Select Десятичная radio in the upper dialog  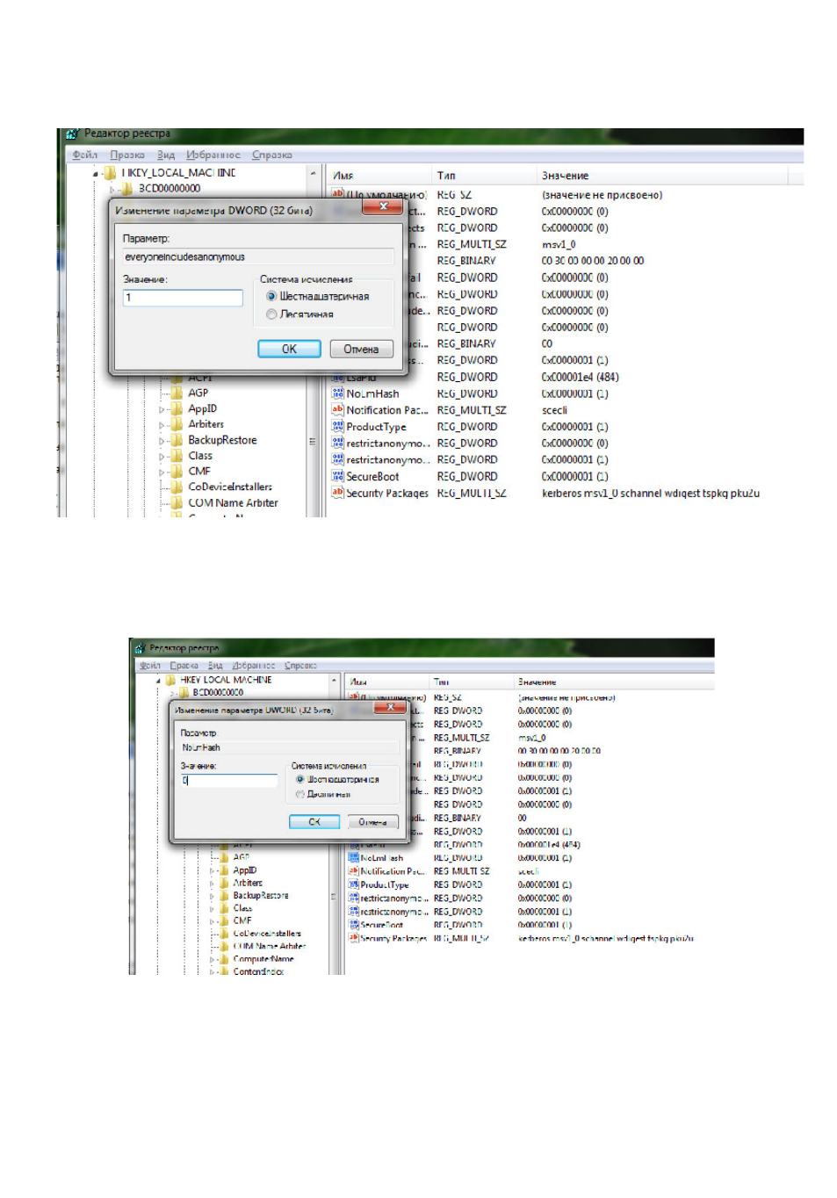point(271,314)
